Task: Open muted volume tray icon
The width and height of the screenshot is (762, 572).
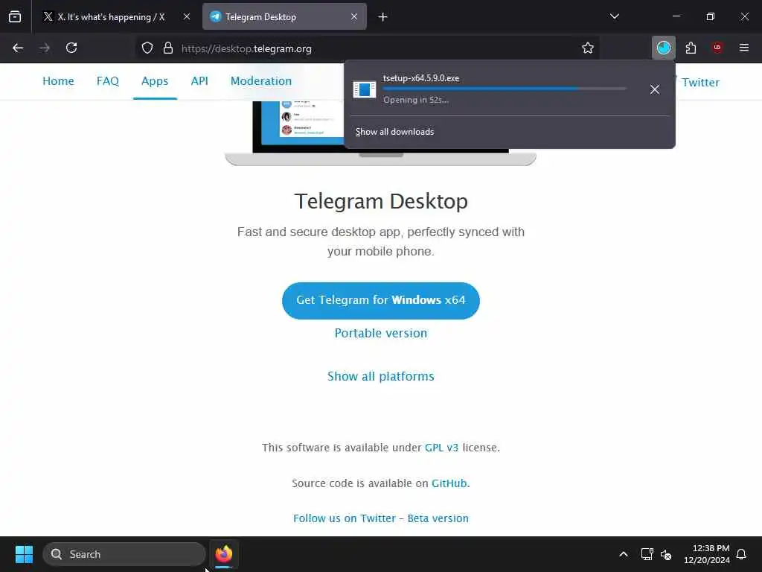Action: point(666,554)
